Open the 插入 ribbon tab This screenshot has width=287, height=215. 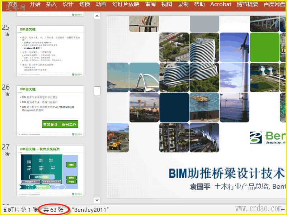pos(51,4)
